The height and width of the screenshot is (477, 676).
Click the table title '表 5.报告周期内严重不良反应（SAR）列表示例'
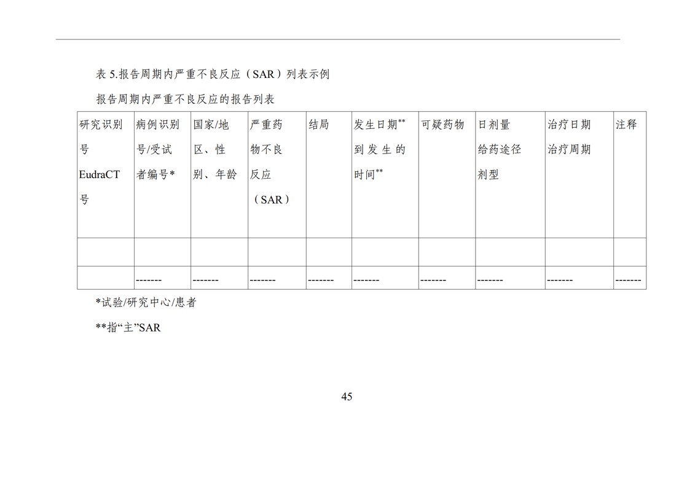coord(213,74)
